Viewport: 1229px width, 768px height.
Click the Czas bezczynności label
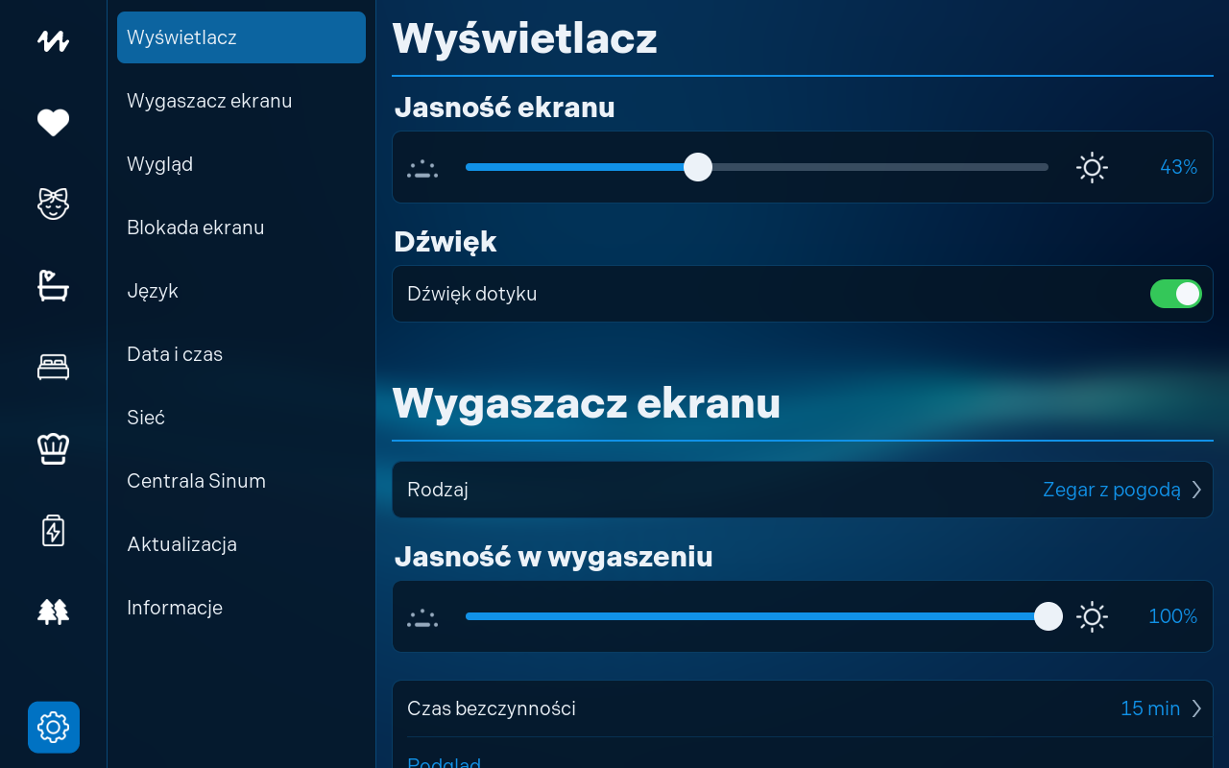coord(492,708)
